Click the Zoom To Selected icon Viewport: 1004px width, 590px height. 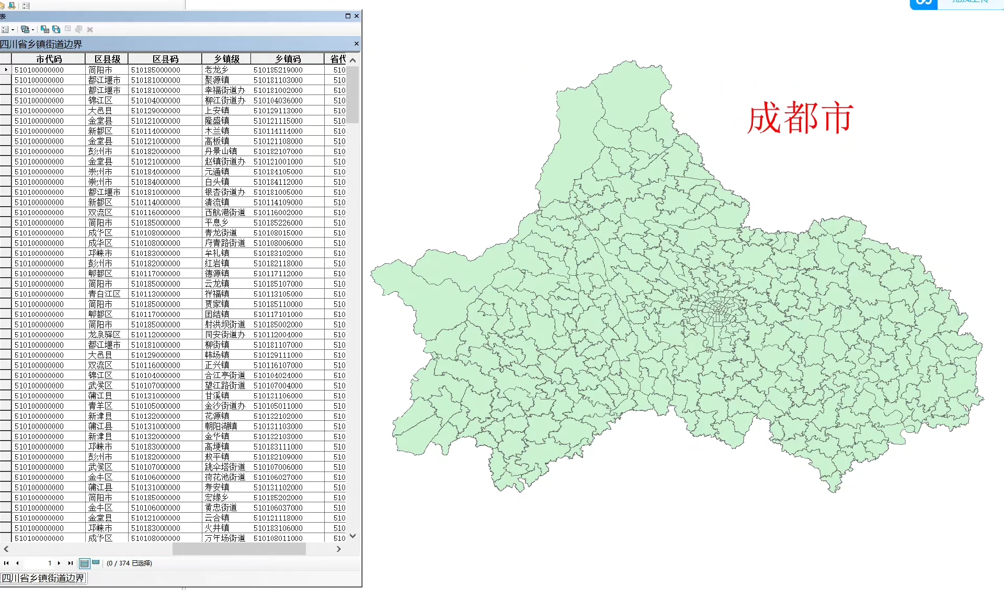pyautogui.click(x=78, y=30)
